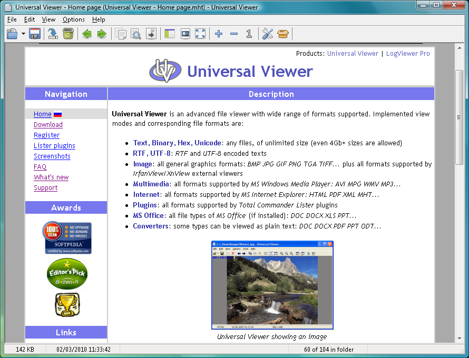Click the 'Multimedia' bullet heading
The image size is (469, 358).
151,184
